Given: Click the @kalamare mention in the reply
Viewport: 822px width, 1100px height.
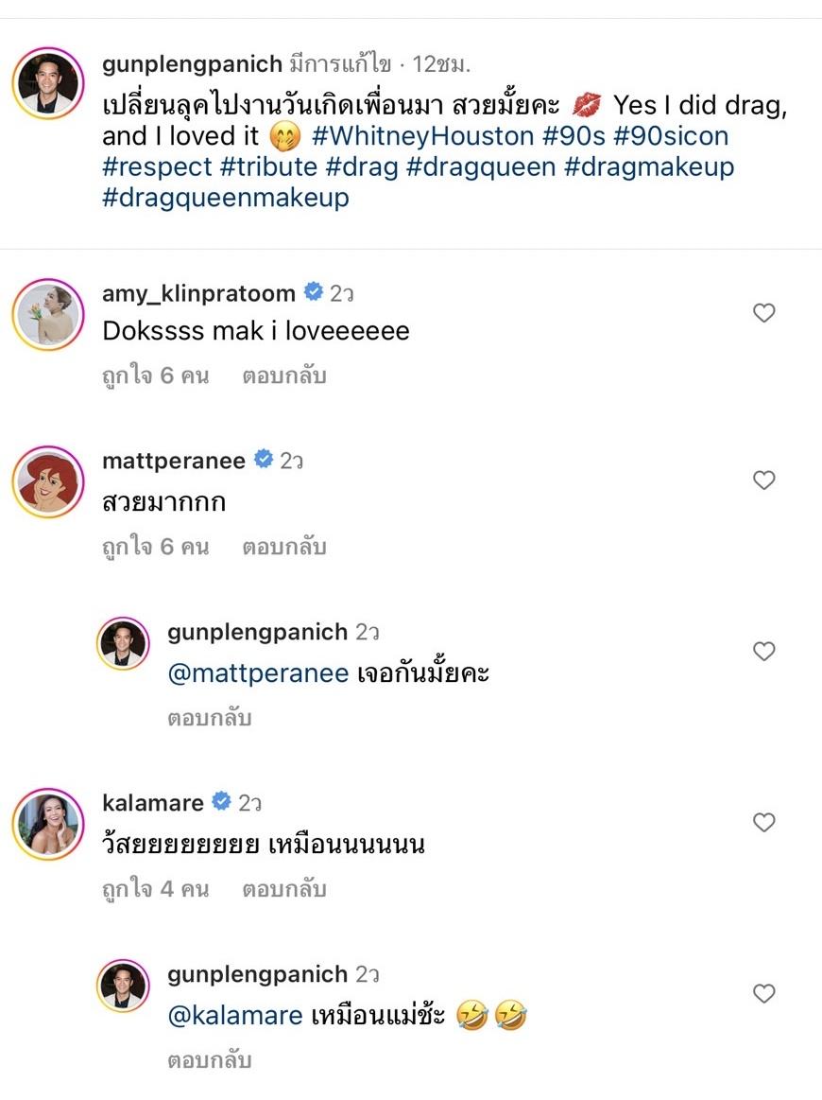Looking at the screenshot, I should click(235, 1016).
